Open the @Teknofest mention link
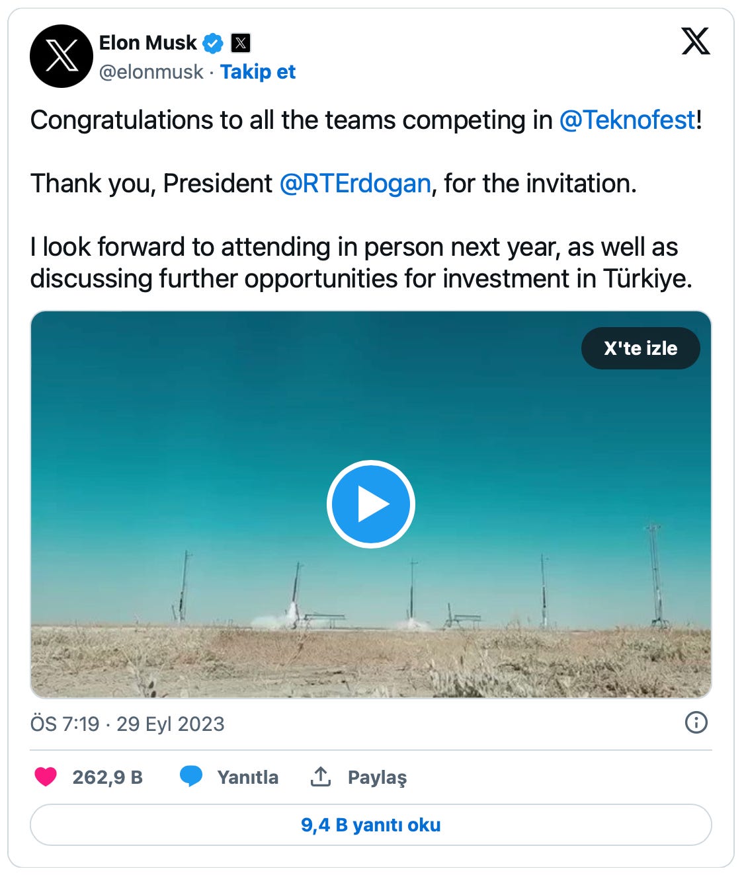Viewport: 746px width, 875px height. (628, 120)
